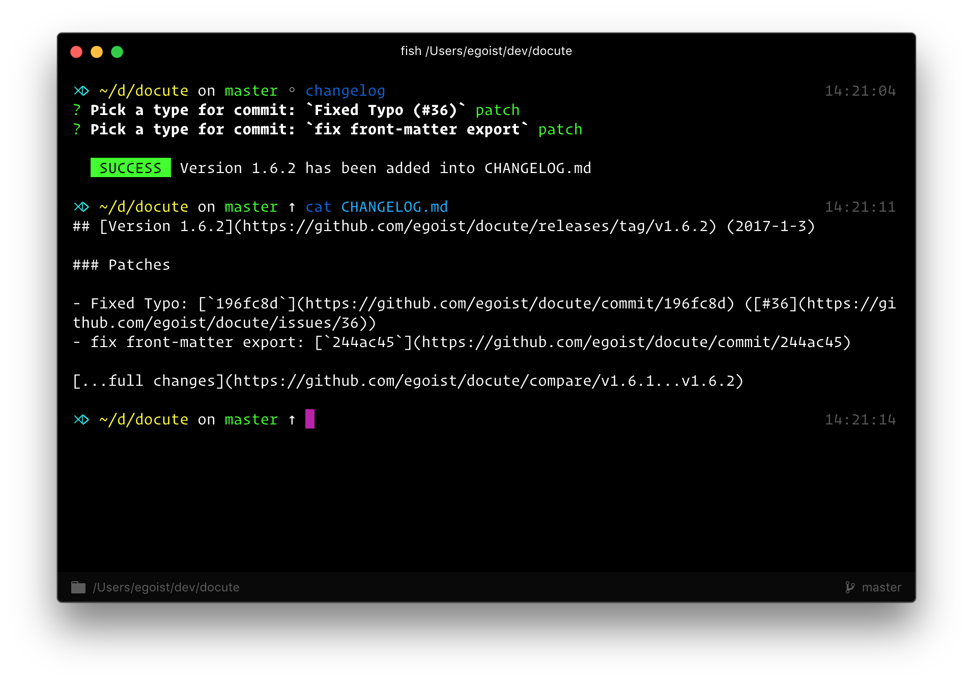Click the '(2017-1-3)' date
973x684 pixels.
click(770, 226)
